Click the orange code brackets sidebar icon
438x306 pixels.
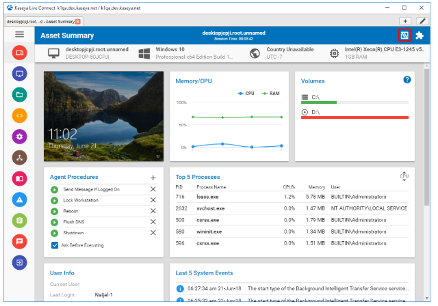(x=19, y=115)
